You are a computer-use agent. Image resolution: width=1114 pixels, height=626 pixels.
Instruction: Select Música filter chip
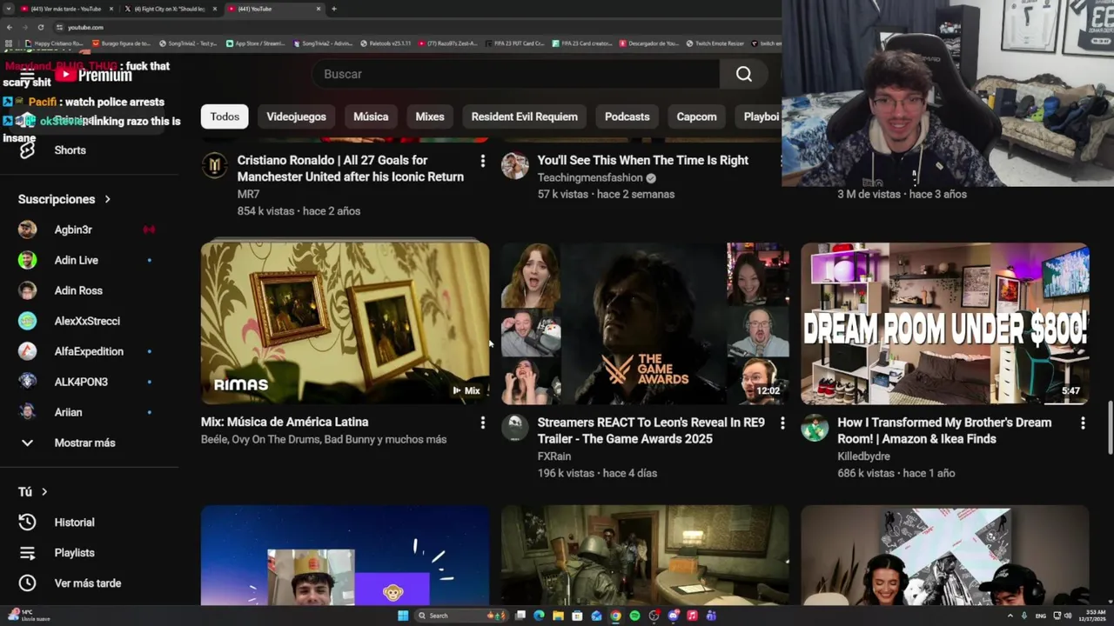click(x=371, y=117)
